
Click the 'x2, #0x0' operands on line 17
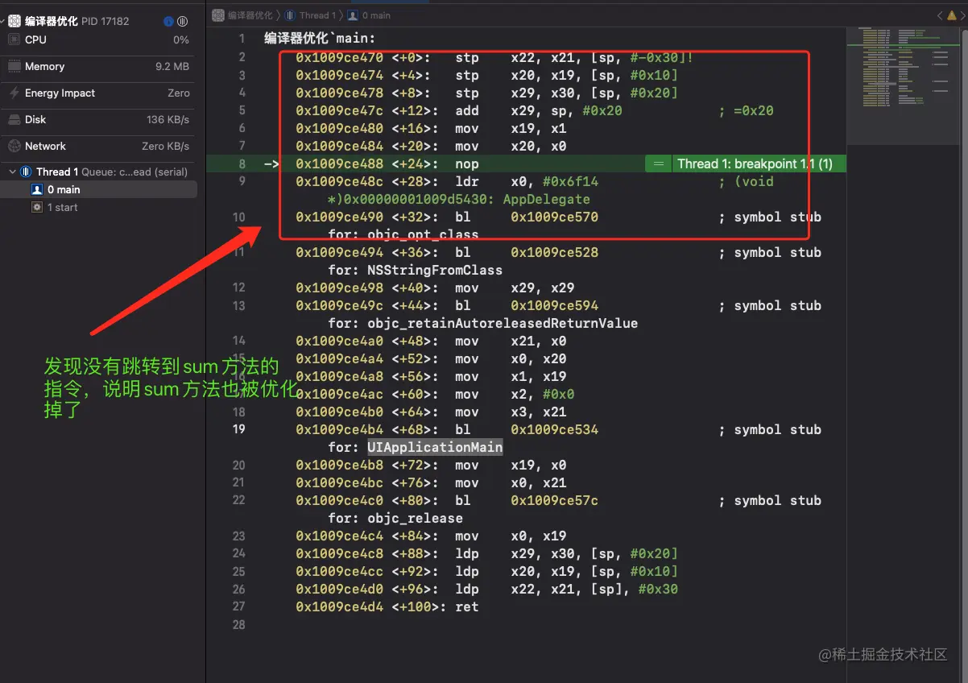(543, 394)
